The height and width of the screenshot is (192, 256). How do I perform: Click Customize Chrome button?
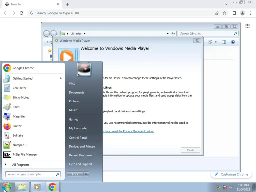coord(231,174)
